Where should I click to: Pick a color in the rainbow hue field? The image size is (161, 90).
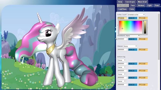[x=131, y=27]
